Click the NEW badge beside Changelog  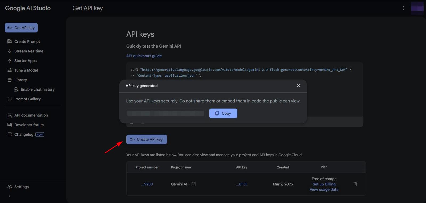40,135
